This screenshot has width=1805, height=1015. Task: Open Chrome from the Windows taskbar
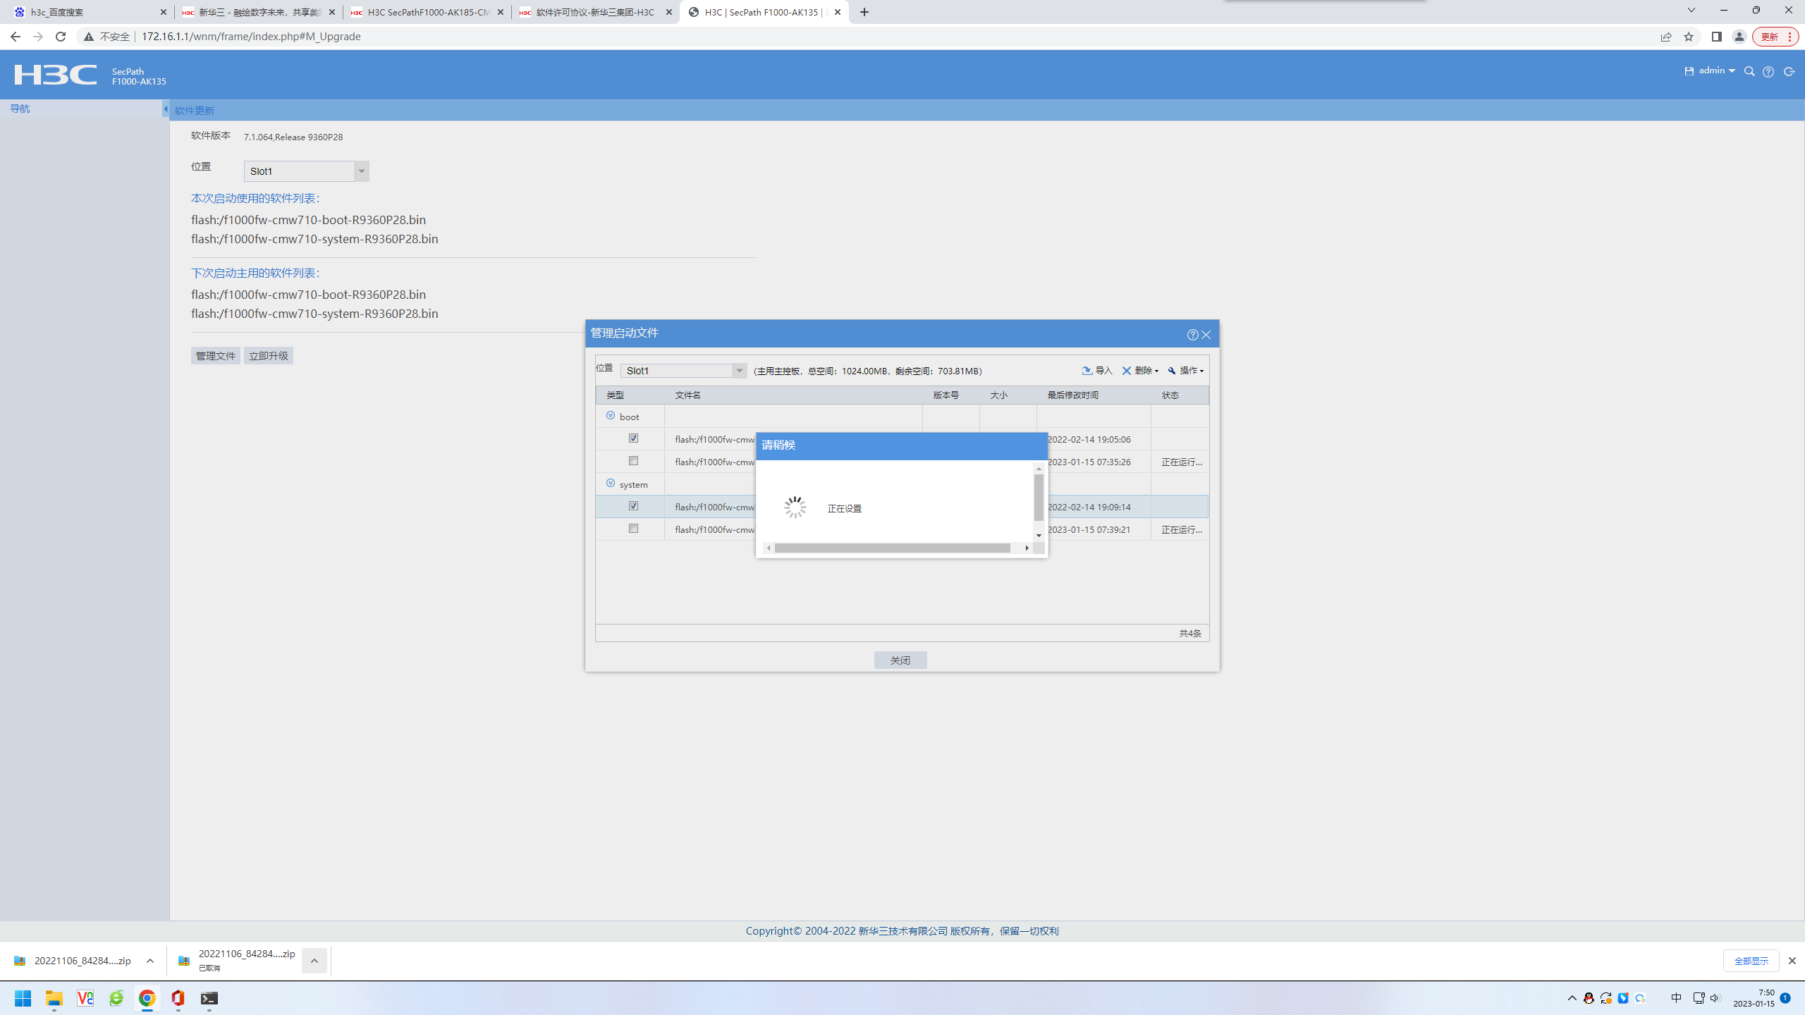click(x=147, y=998)
